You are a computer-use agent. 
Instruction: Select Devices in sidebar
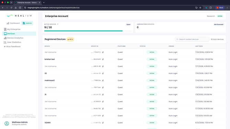tap(19, 34)
